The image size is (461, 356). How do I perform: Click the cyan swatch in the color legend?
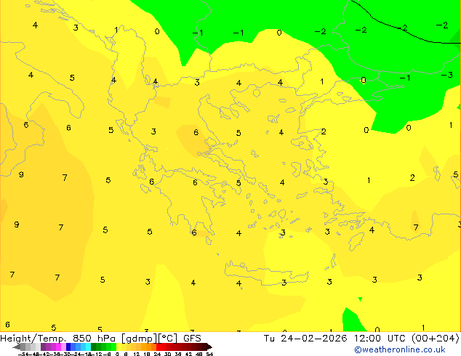[88, 347]
